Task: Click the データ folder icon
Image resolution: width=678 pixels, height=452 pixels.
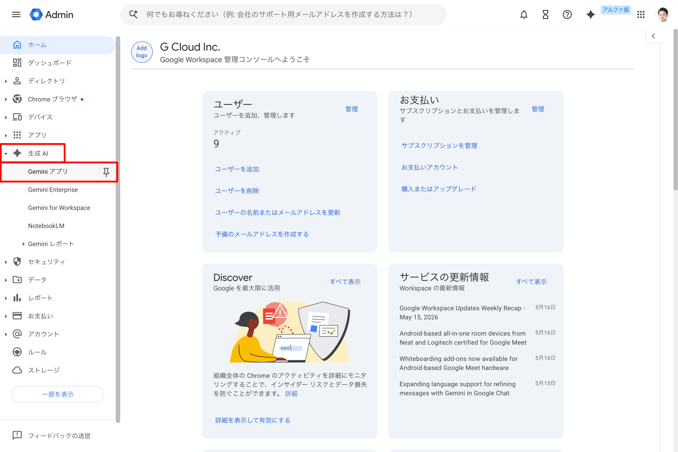Action: pos(17,280)
